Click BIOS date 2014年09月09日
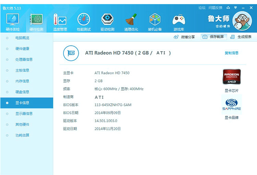 point(108,113)
